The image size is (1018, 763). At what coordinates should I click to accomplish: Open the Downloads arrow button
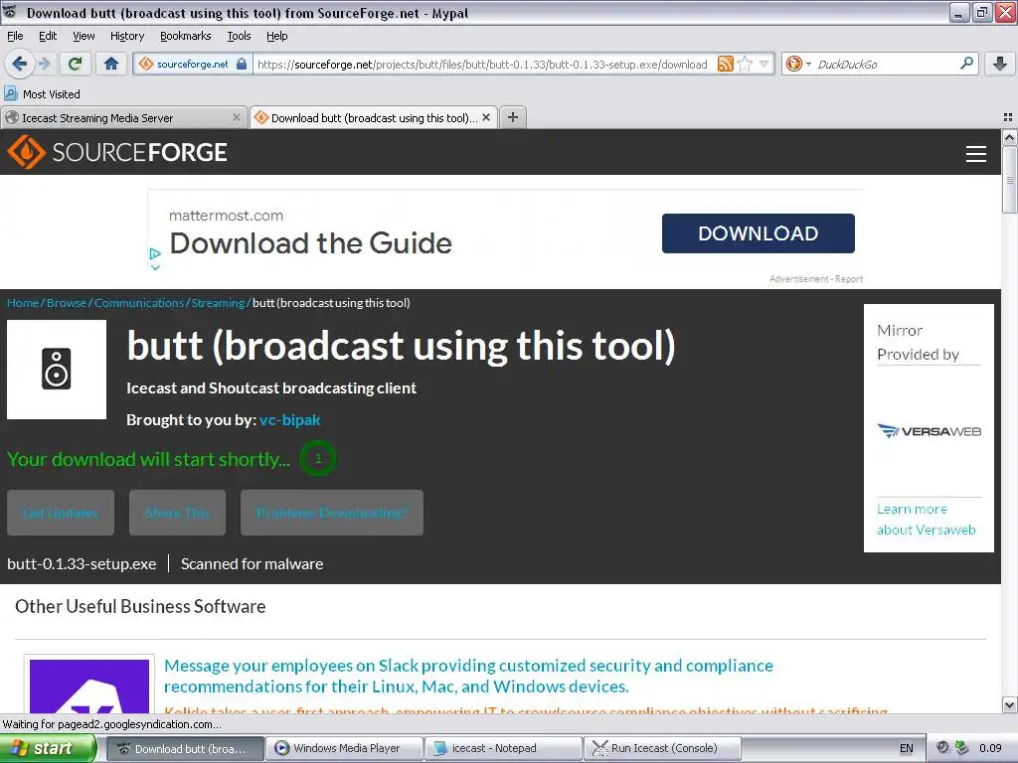tap(1000, 64)
